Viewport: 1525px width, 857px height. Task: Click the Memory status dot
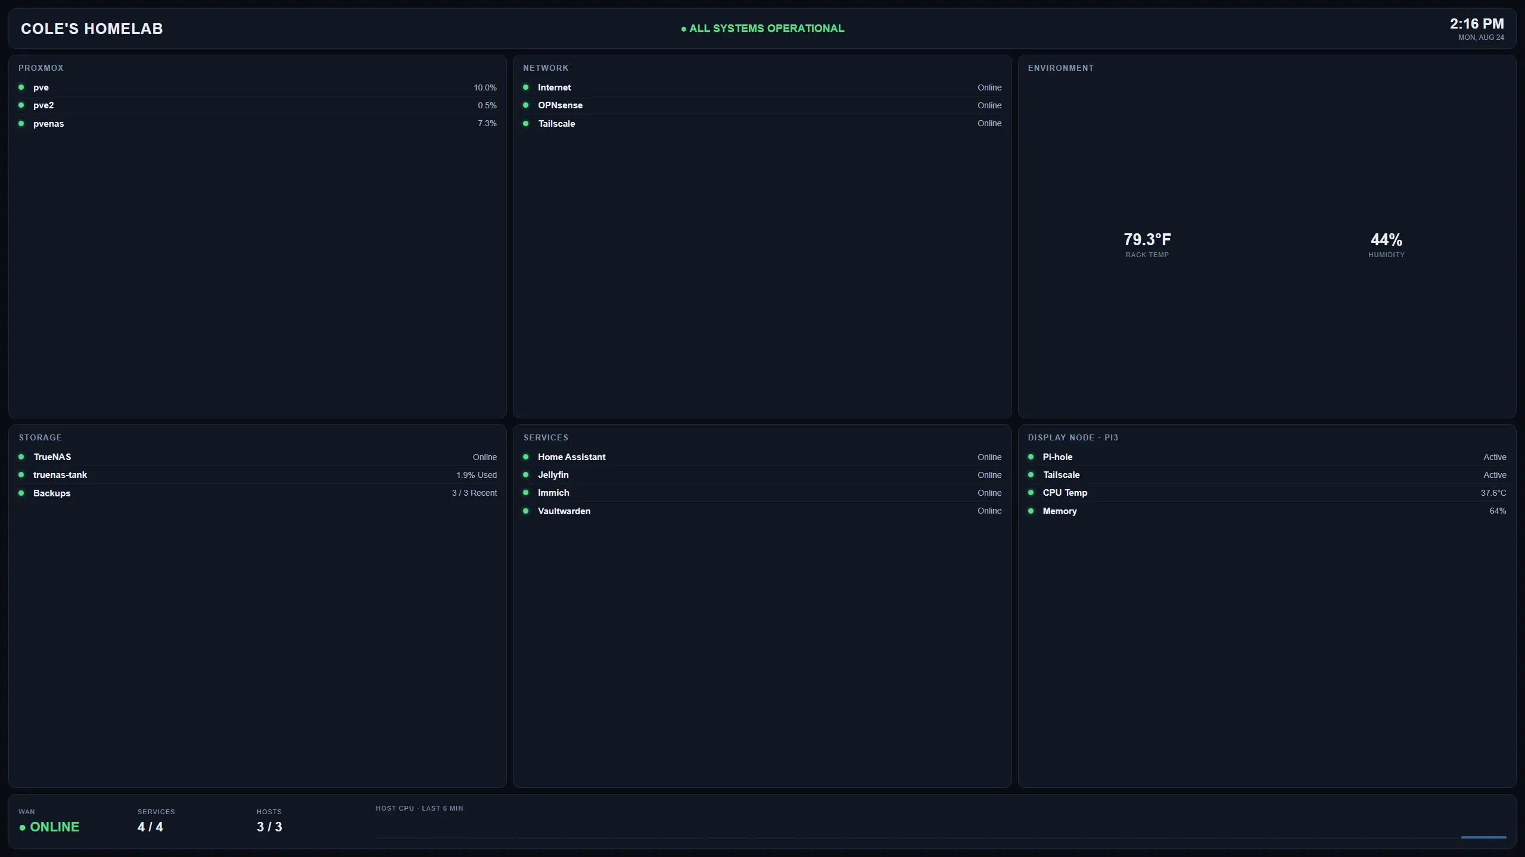[1031, 511]
